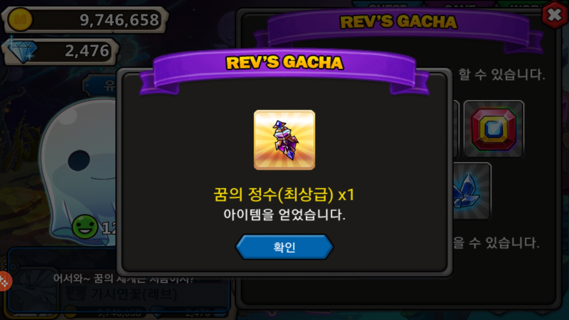
Task: Select the rainbow octagon gem reward icon
Action: pos(494,129)
